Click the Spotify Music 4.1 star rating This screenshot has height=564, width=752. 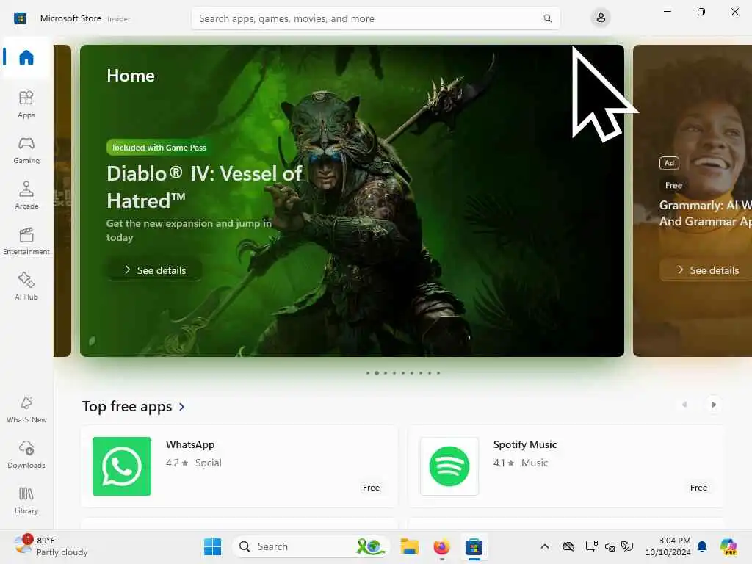pyautogui.click(x=504, y=463)
